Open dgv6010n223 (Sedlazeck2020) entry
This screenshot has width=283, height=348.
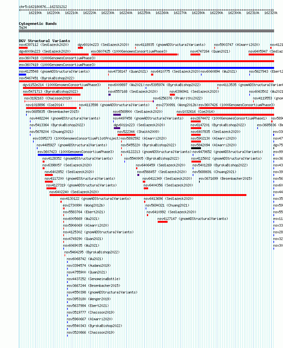(103, 45)
